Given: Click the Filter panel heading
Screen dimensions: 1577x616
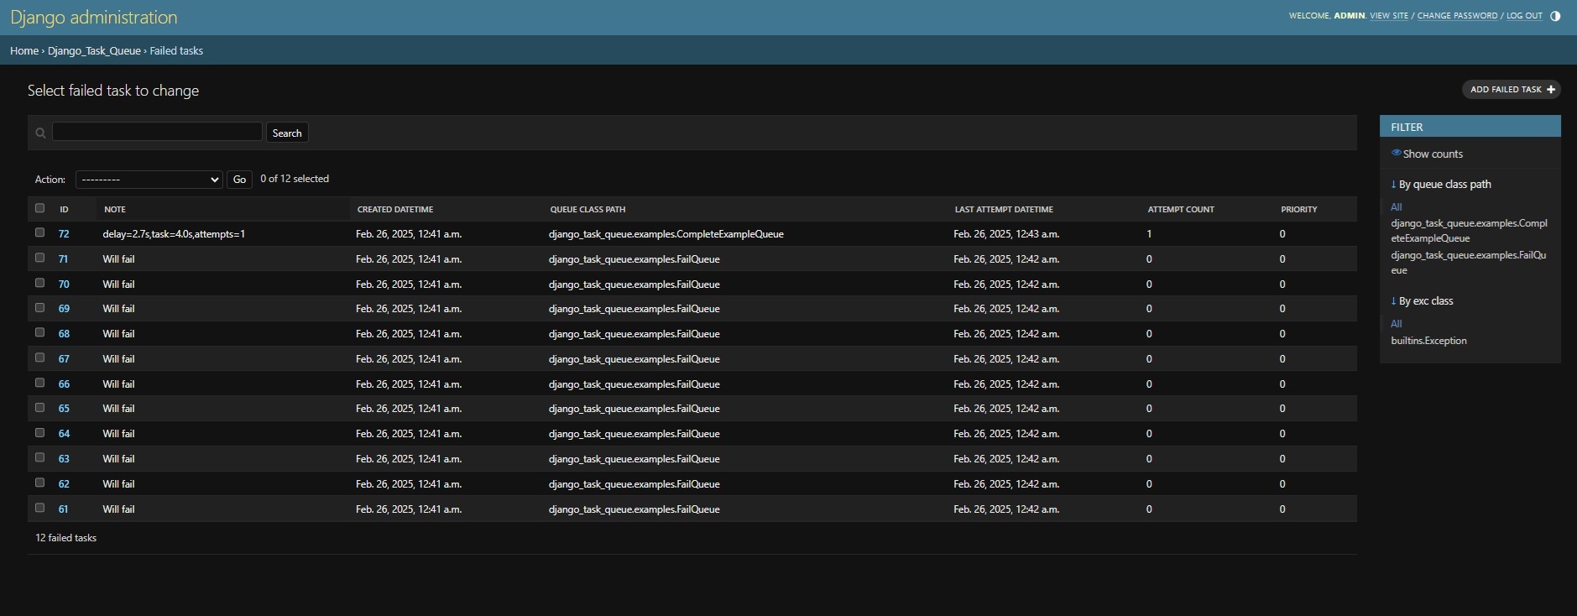Looking at the screenshot, I should coord(1470,127).
